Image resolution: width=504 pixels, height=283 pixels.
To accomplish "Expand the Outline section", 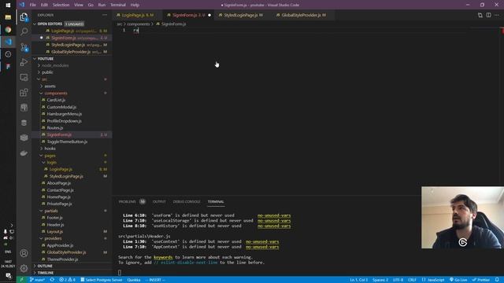I will click(x=45, y=266).
